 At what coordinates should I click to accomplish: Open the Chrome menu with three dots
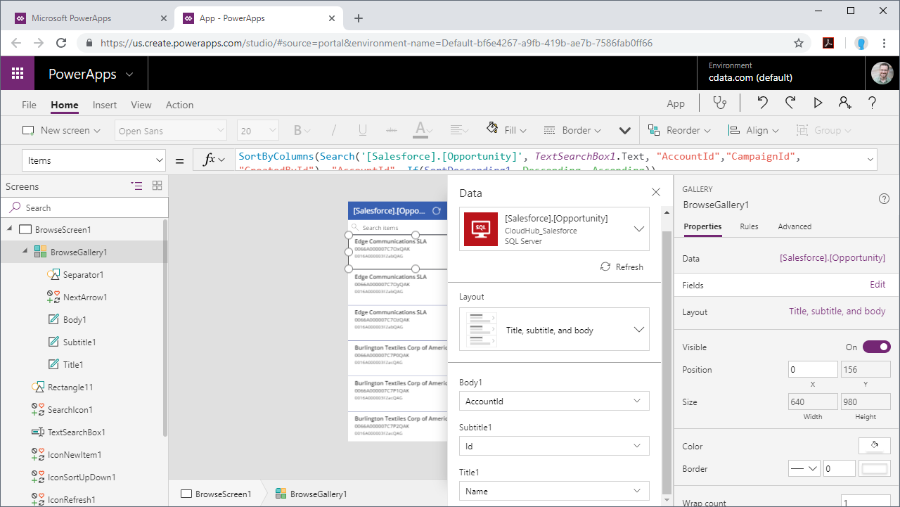[884, 43]
